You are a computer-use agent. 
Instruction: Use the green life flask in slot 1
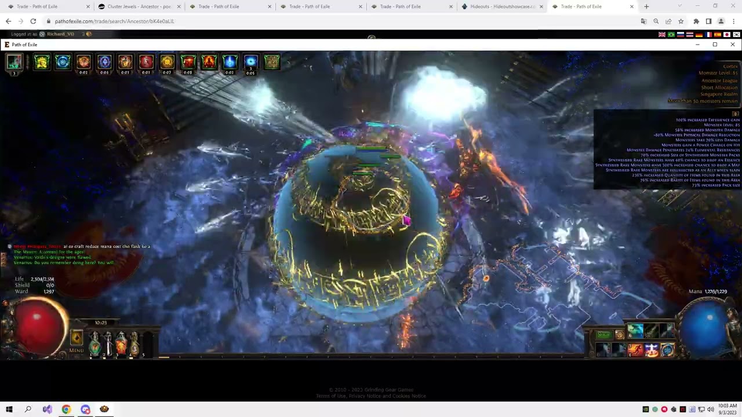coord(94,343)
